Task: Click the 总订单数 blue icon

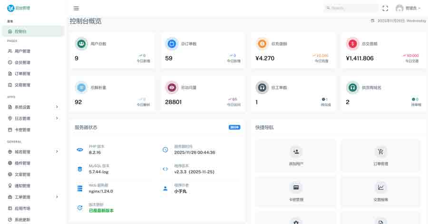Action: point(172,44)
